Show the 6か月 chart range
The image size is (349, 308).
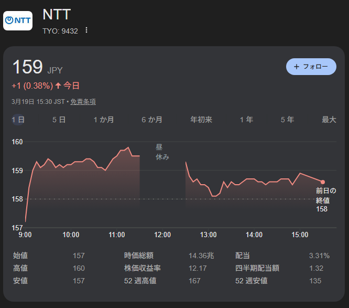pyautogui.click(x=151, y=120)
